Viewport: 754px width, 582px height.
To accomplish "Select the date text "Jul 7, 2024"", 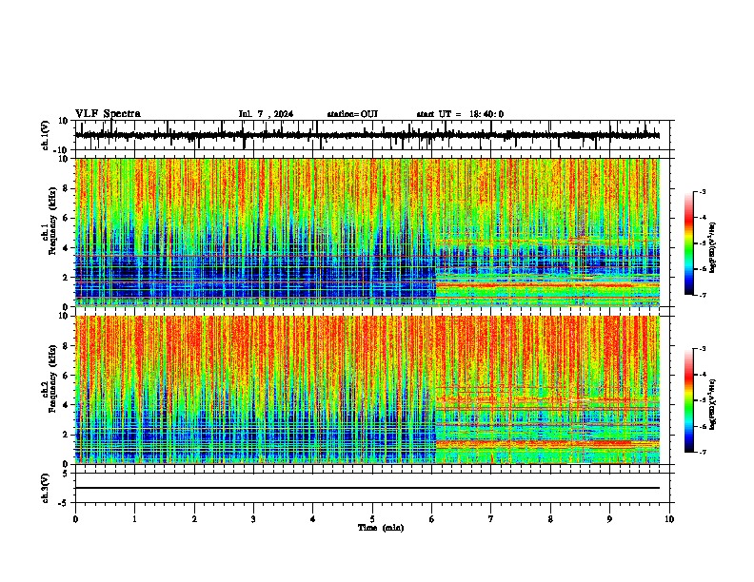I will click(266, 114).
